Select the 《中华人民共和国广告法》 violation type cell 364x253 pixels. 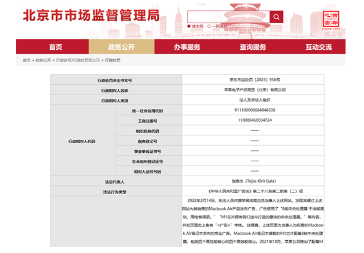tap(253, 191)
